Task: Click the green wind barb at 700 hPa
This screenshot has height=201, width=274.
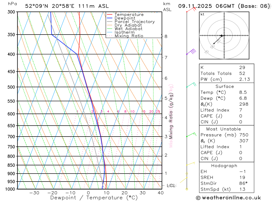Action: (x=191, y=135)
